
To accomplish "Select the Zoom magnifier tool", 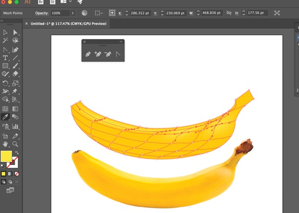I will [15, 144].
